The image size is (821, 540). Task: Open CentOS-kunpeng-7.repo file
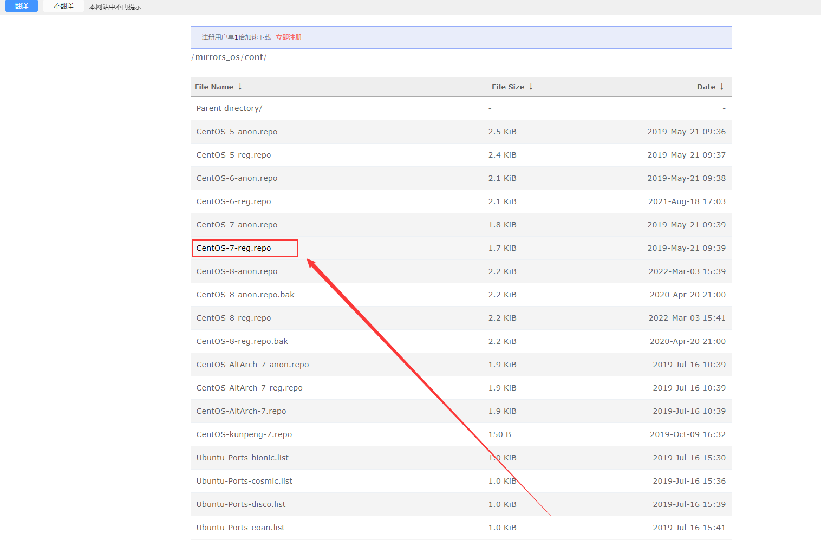click(244, 434)
